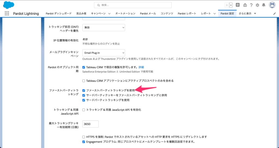Viewport: 279px width, 148px height.
Task: Open the App Launcher grid icon
Action: click(x=7, y=14)
